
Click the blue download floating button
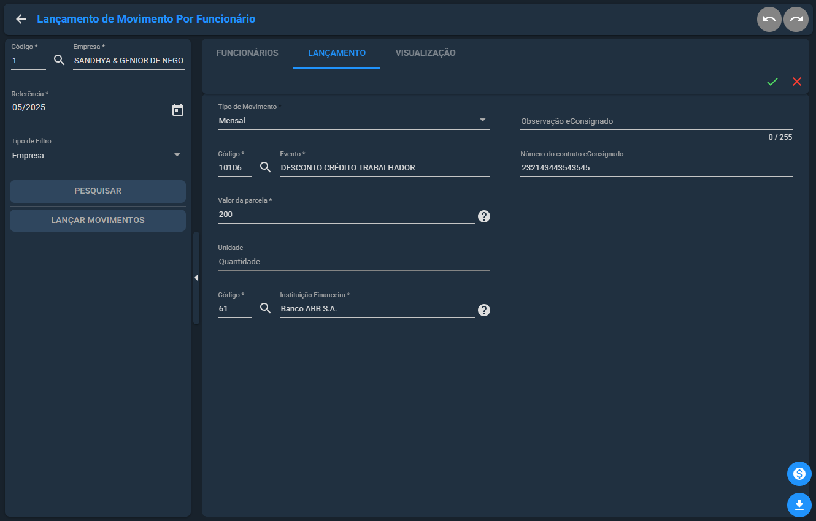point(799,505)
